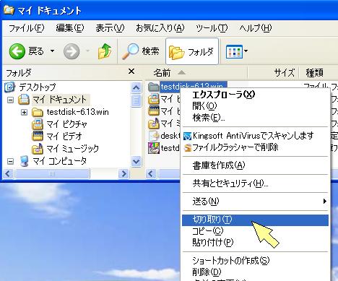Click デスクトップ icon in folder tree
This screenshot has width=338, height=281.
click(10, 87)
